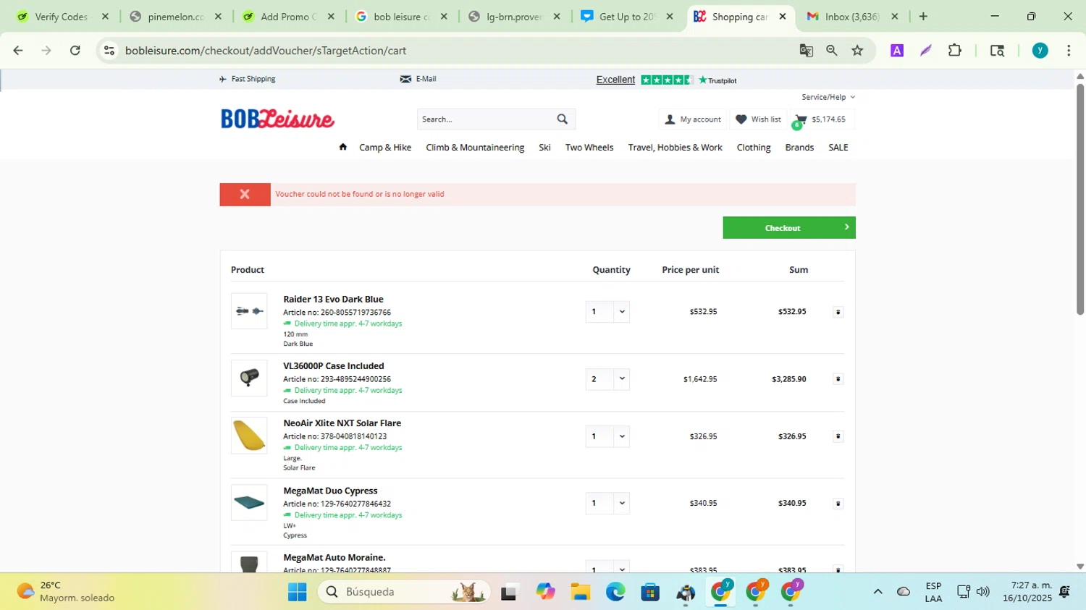Open NeoAir Xlite NXT Solar Flare product link
Image resolution: width=1086 pixels, height=610 pixels.
(342, 423)
